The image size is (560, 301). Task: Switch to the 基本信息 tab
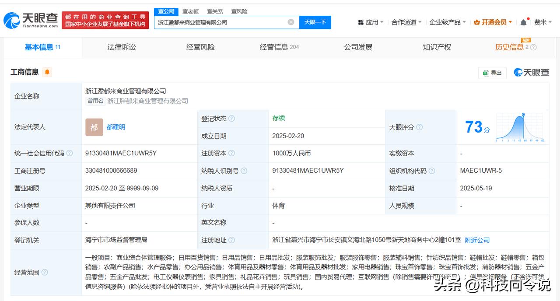pyautogui.click(x=42, y=47)
